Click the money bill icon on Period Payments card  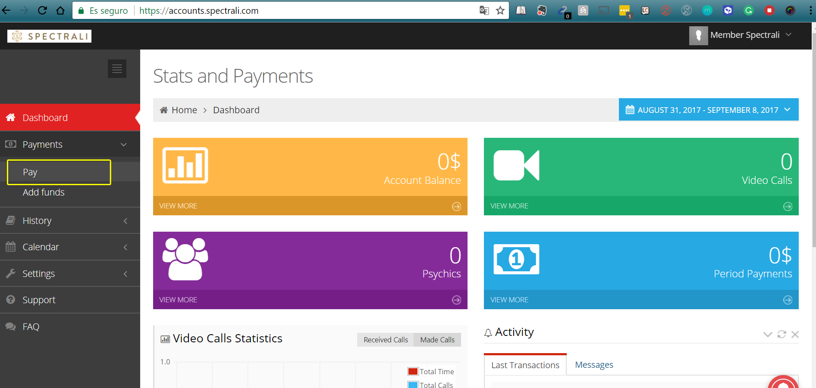(x=516, y=259)
